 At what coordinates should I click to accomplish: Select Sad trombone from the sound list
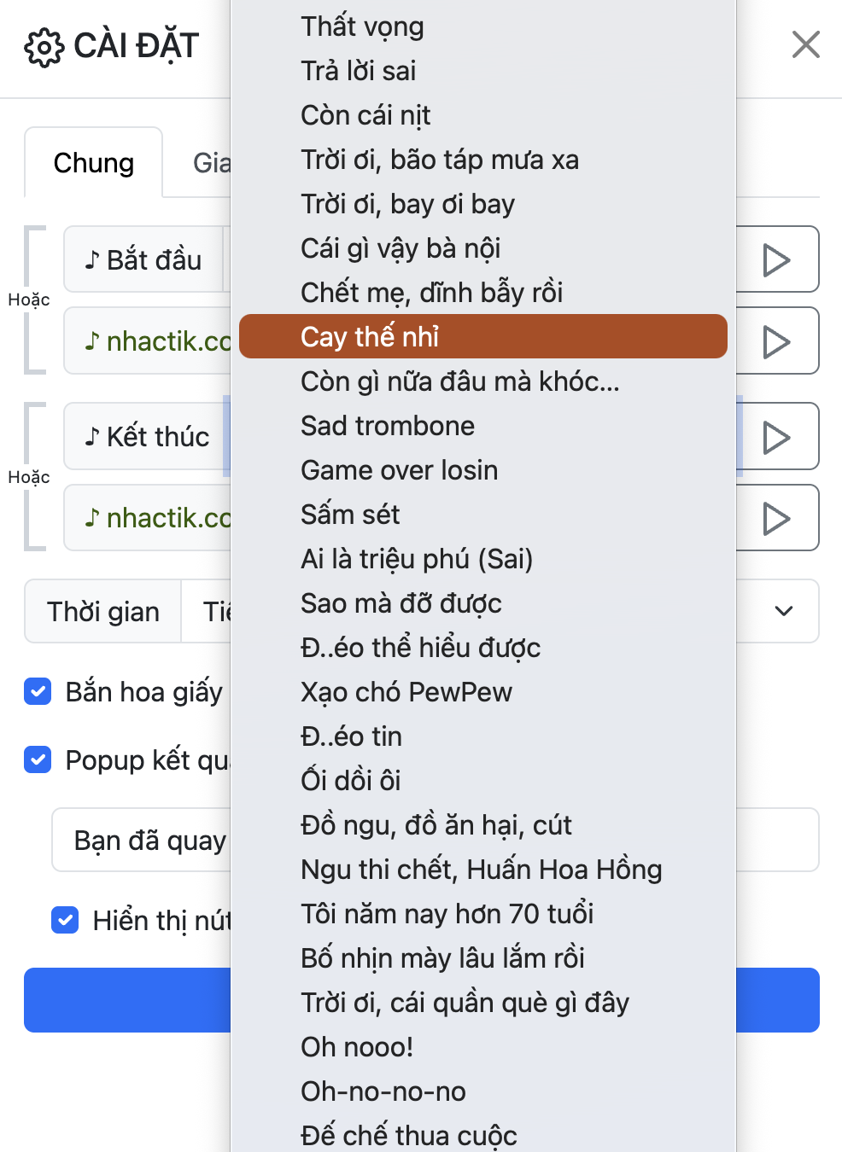click(x=388, y=426)
